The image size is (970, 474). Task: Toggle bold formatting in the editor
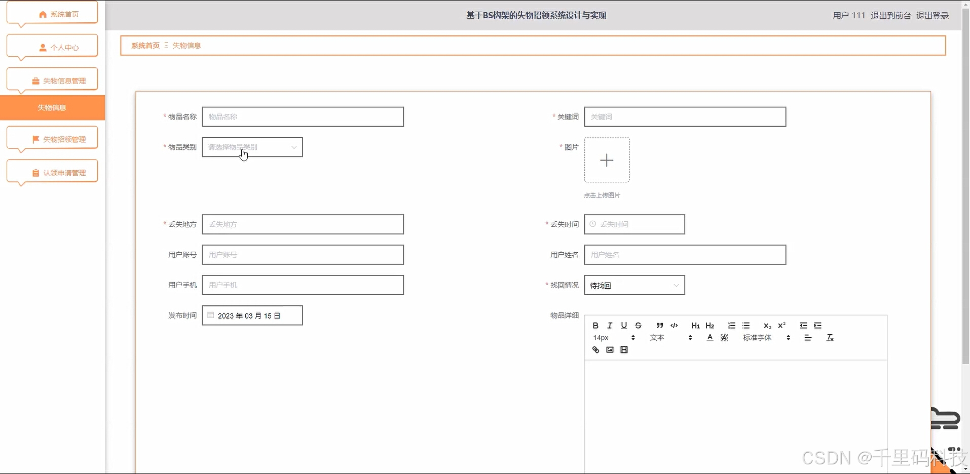[595, 326]
